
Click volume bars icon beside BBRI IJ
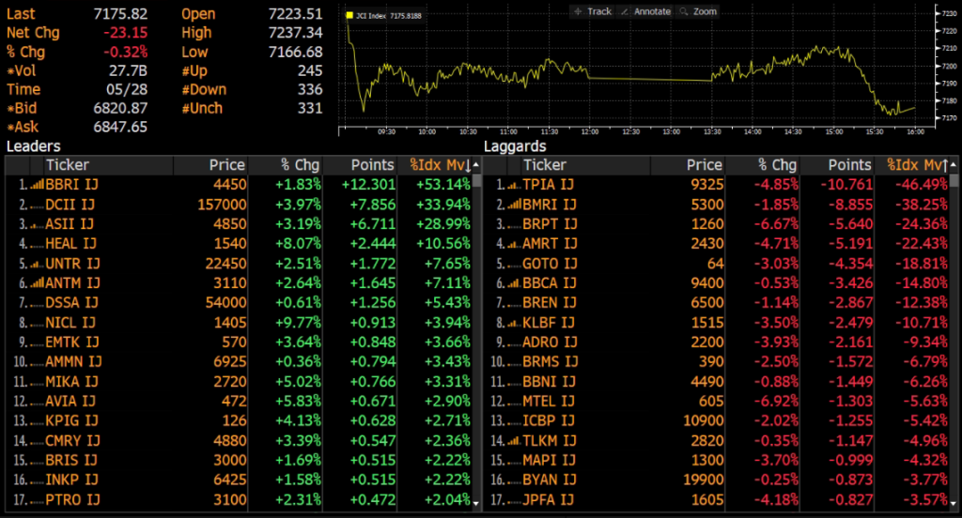(37, 185)
